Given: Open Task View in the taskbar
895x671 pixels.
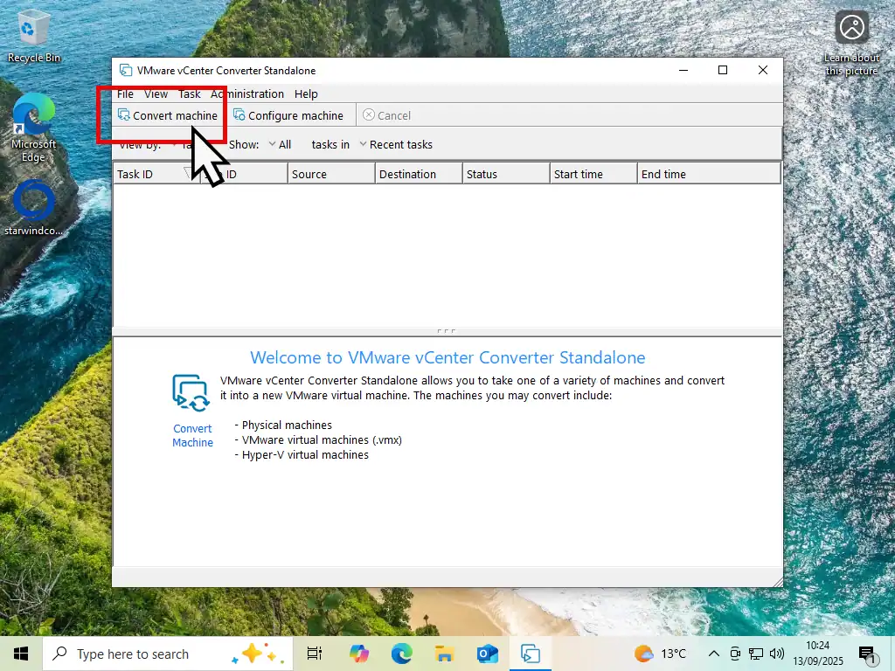Looking at the screenshot, I should pos(315,654).
